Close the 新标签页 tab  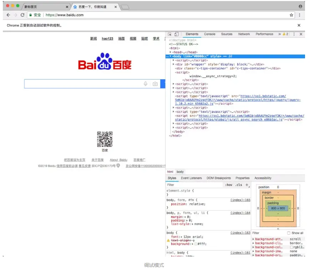pos(67,7)
